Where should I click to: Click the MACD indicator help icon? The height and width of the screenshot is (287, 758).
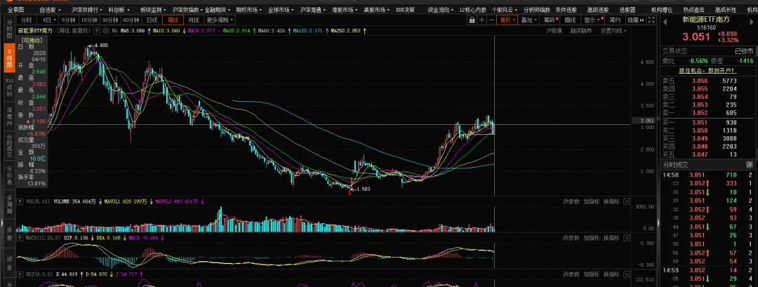[20, 238]
